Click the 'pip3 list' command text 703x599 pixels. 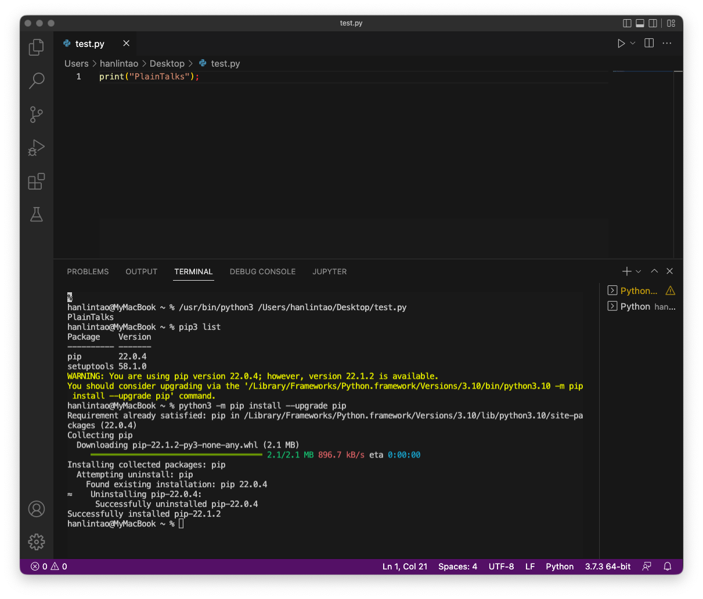[200, 327]
